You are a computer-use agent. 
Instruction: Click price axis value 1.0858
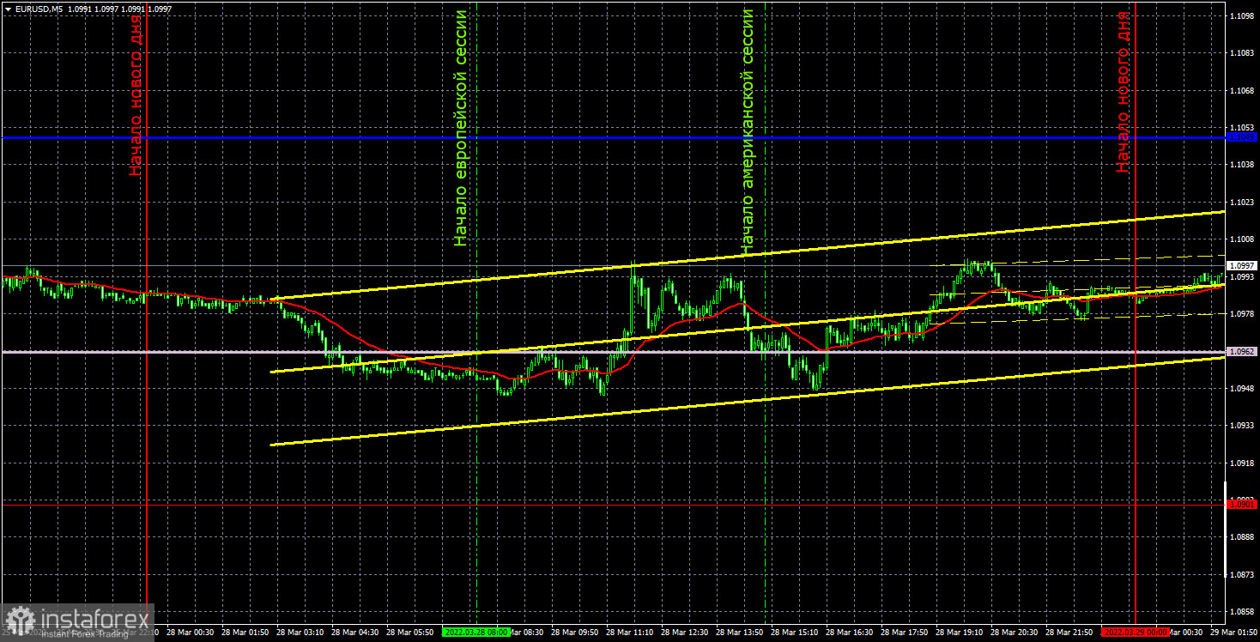coord(1242,611)
